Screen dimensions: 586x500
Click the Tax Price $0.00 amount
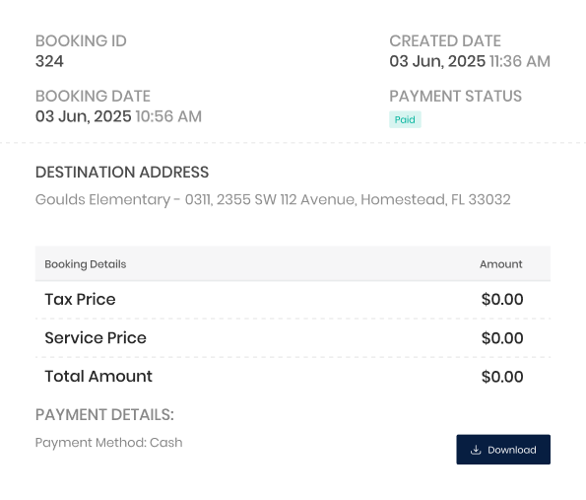[x=502, y=300]
